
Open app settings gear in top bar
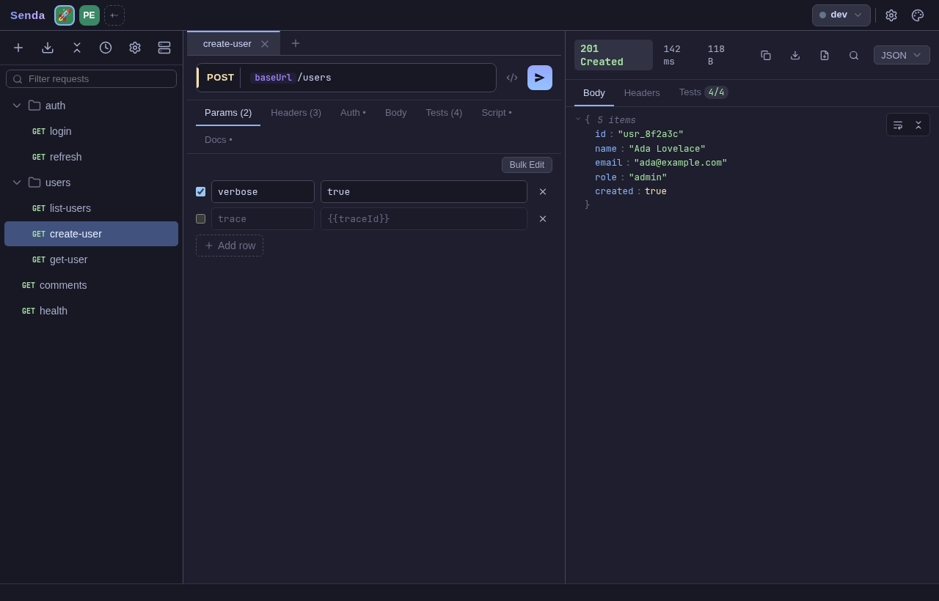(891, 15)
